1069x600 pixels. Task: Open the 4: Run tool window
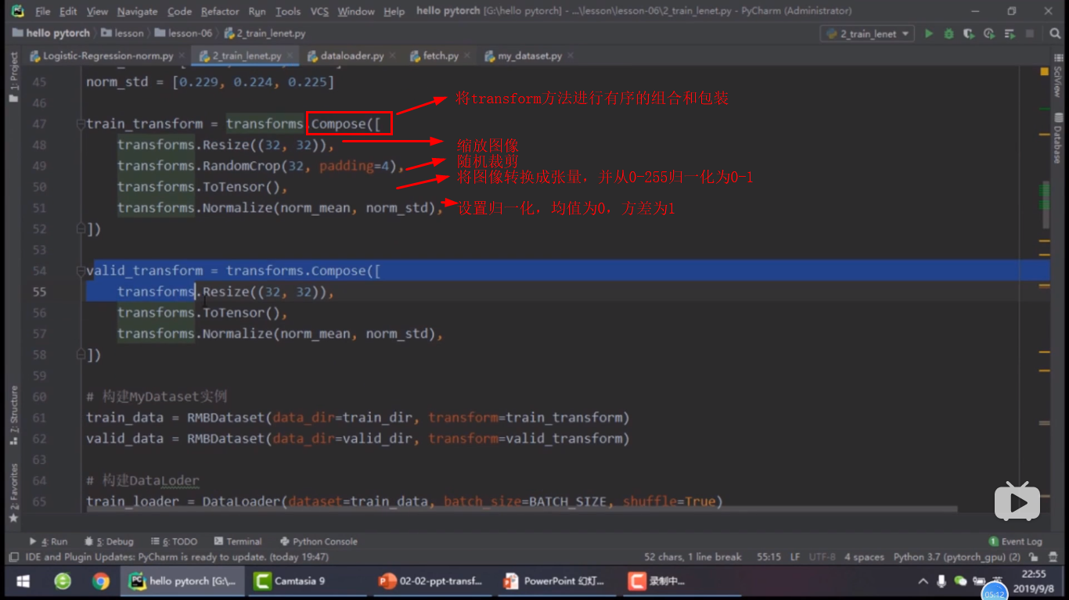click(49, 541)
